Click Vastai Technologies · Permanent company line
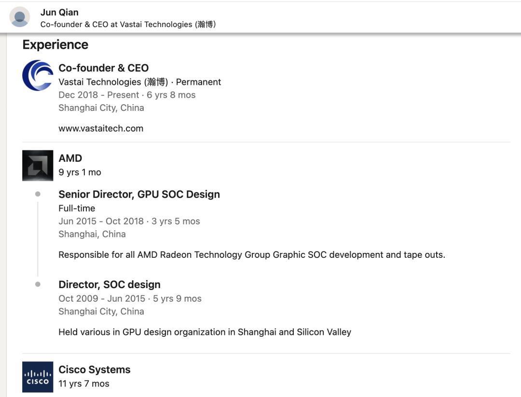The width and height of the screenshot is (521, 397). [139, 82]
